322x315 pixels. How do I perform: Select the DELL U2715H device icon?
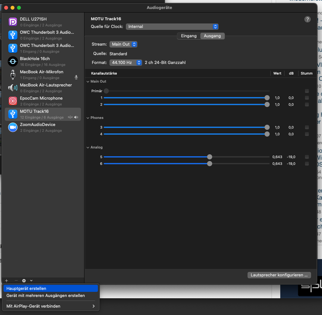[13, 22]
